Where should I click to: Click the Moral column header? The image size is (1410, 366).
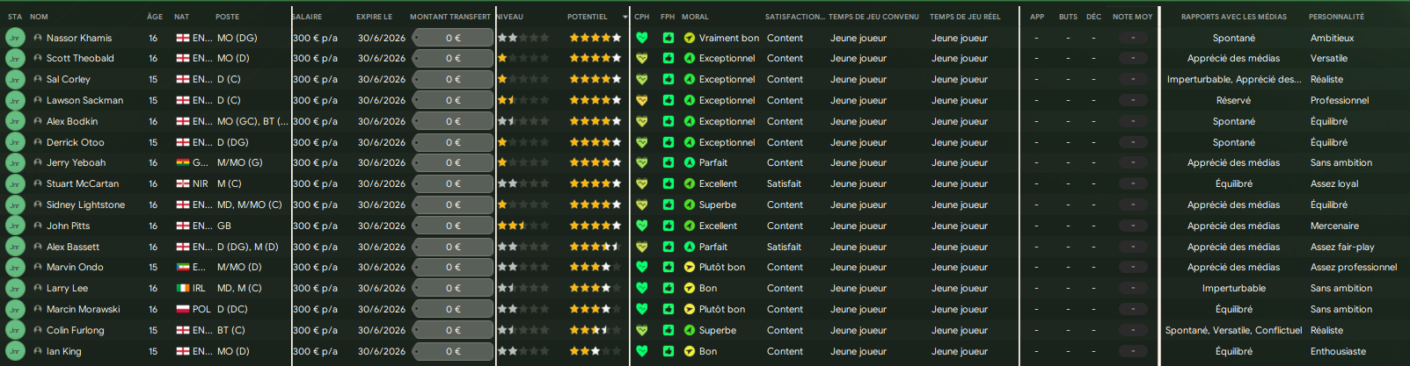695,17
